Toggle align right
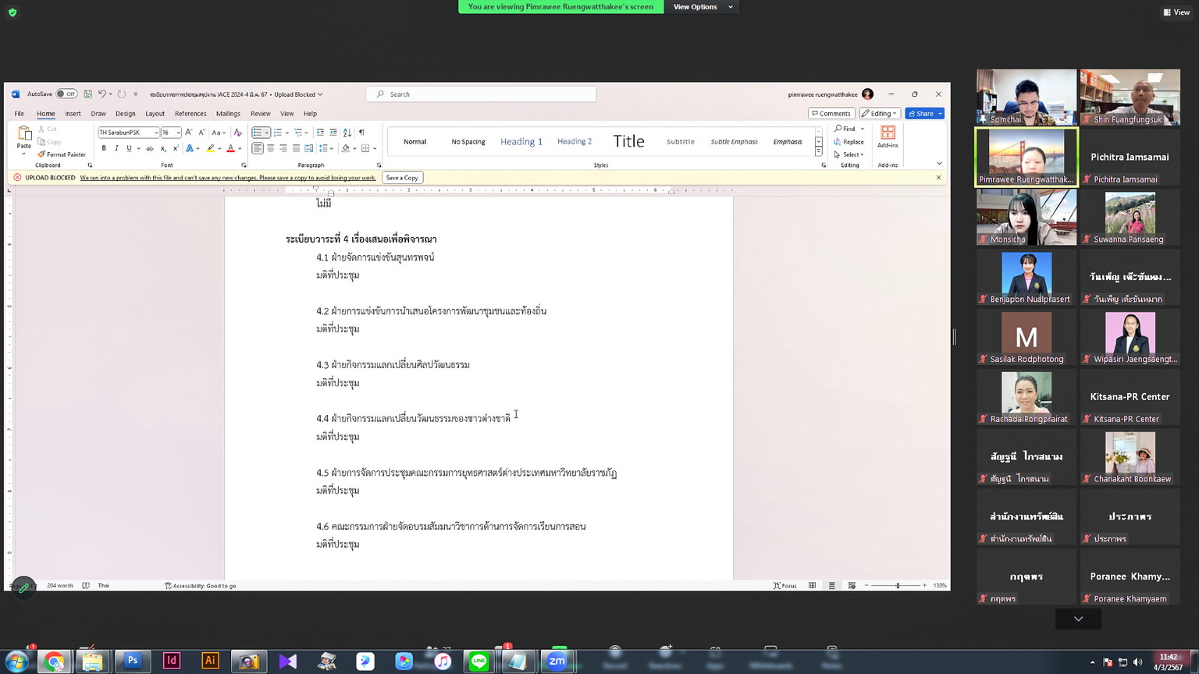Viewport: 1199px width, 674px height. [283, 148]
